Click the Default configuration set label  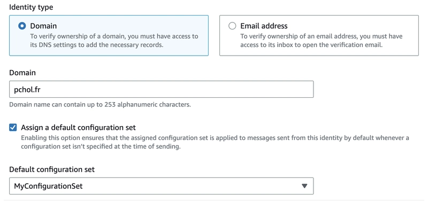coord(52,169)
